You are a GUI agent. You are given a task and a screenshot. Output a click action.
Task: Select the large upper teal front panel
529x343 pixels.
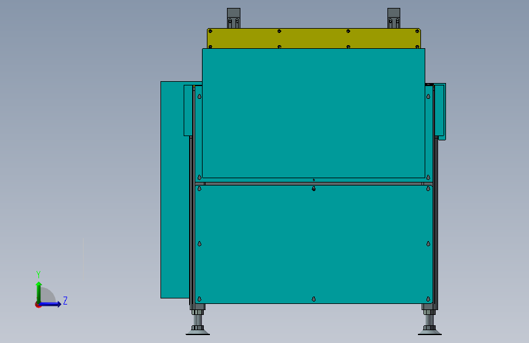click(314, 113)
